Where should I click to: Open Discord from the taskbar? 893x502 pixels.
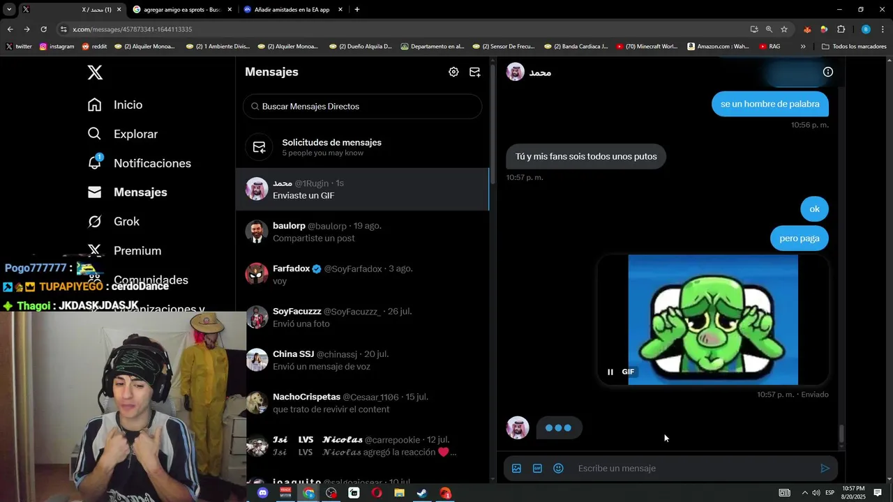(x=262, y=493)
